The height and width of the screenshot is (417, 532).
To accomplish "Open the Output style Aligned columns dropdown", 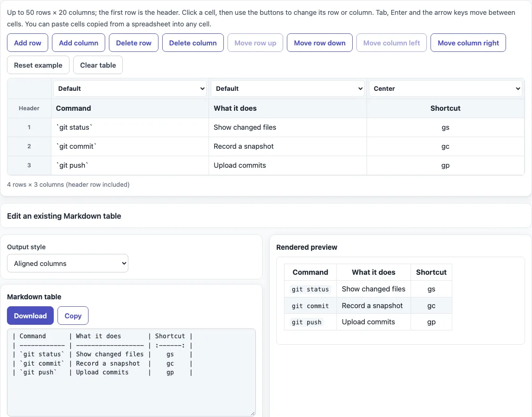I will click(x=68, y=263).
